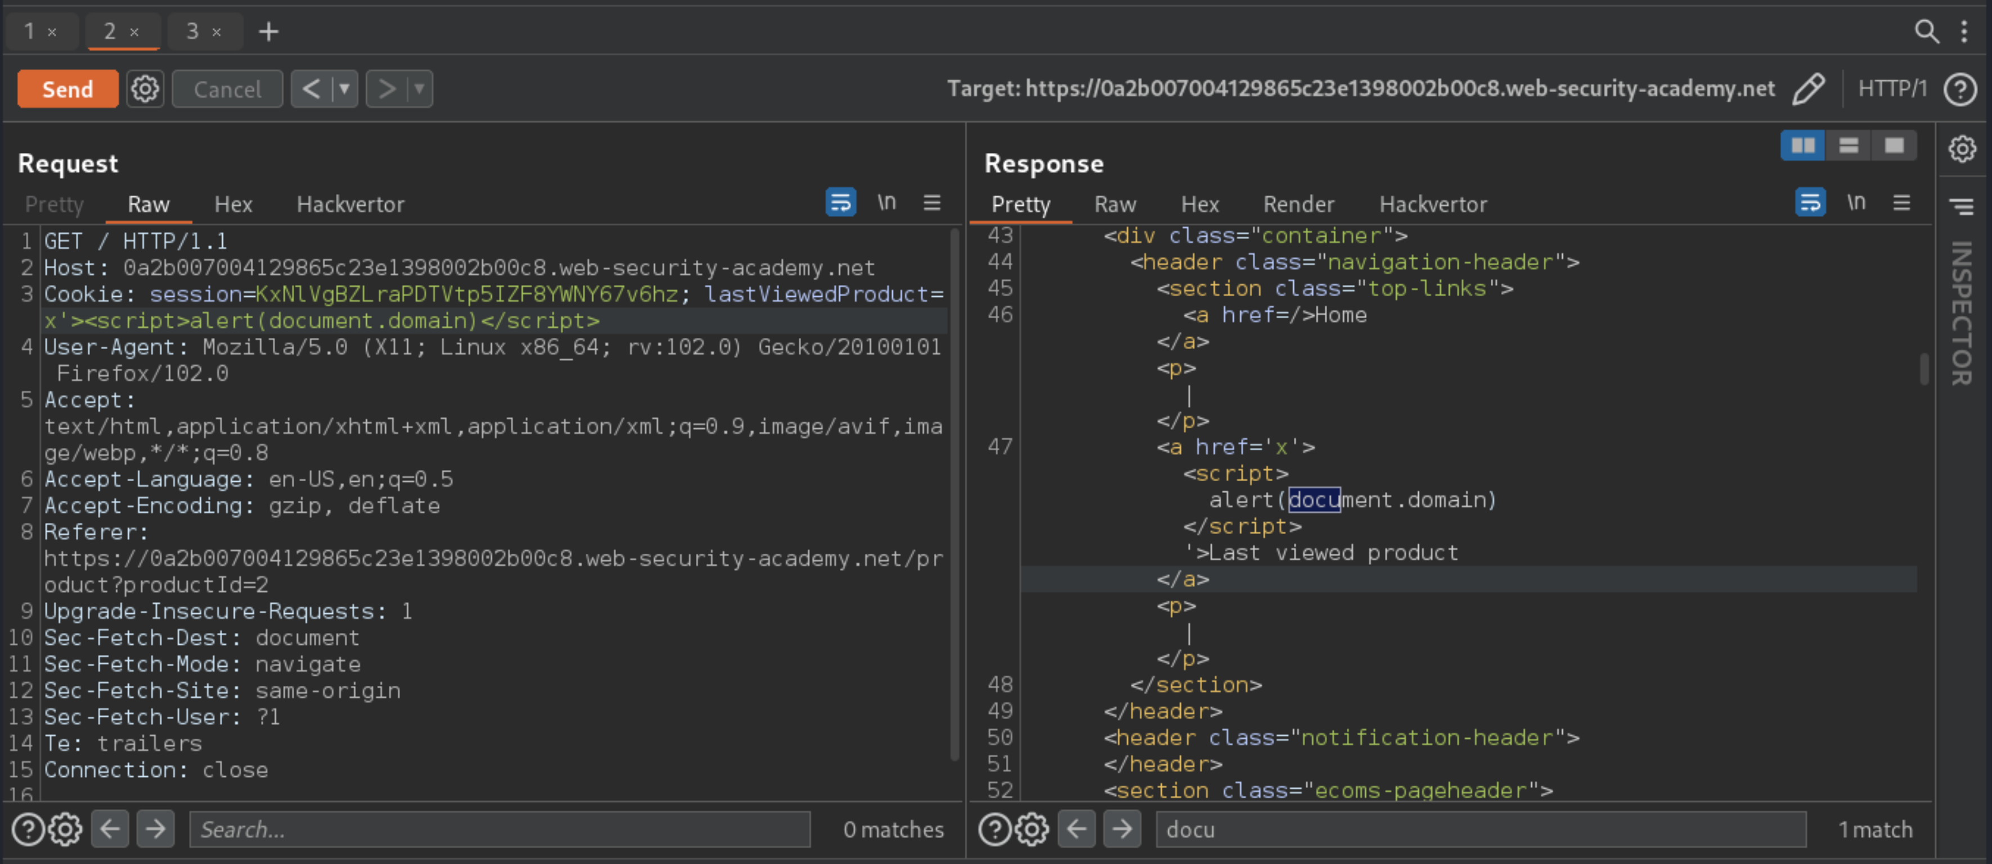Click alert(document.domain) in the response

(1354, 500)
